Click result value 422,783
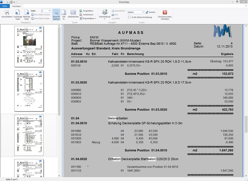248x181 pixels. [228, 109]
